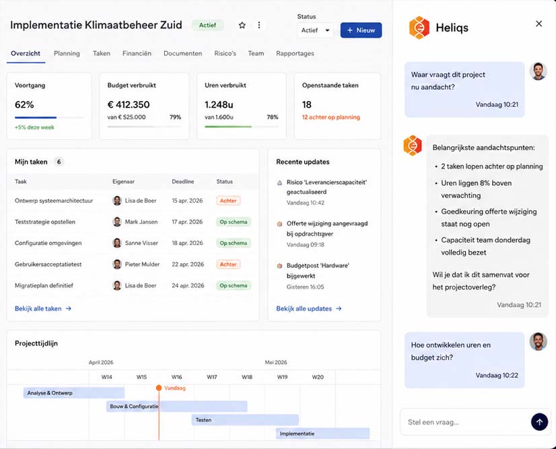The image size is (556, 449).
Task: Select the 'Analyse & Ontwerp' timeline bar
Action: click(x=74, y=393)
